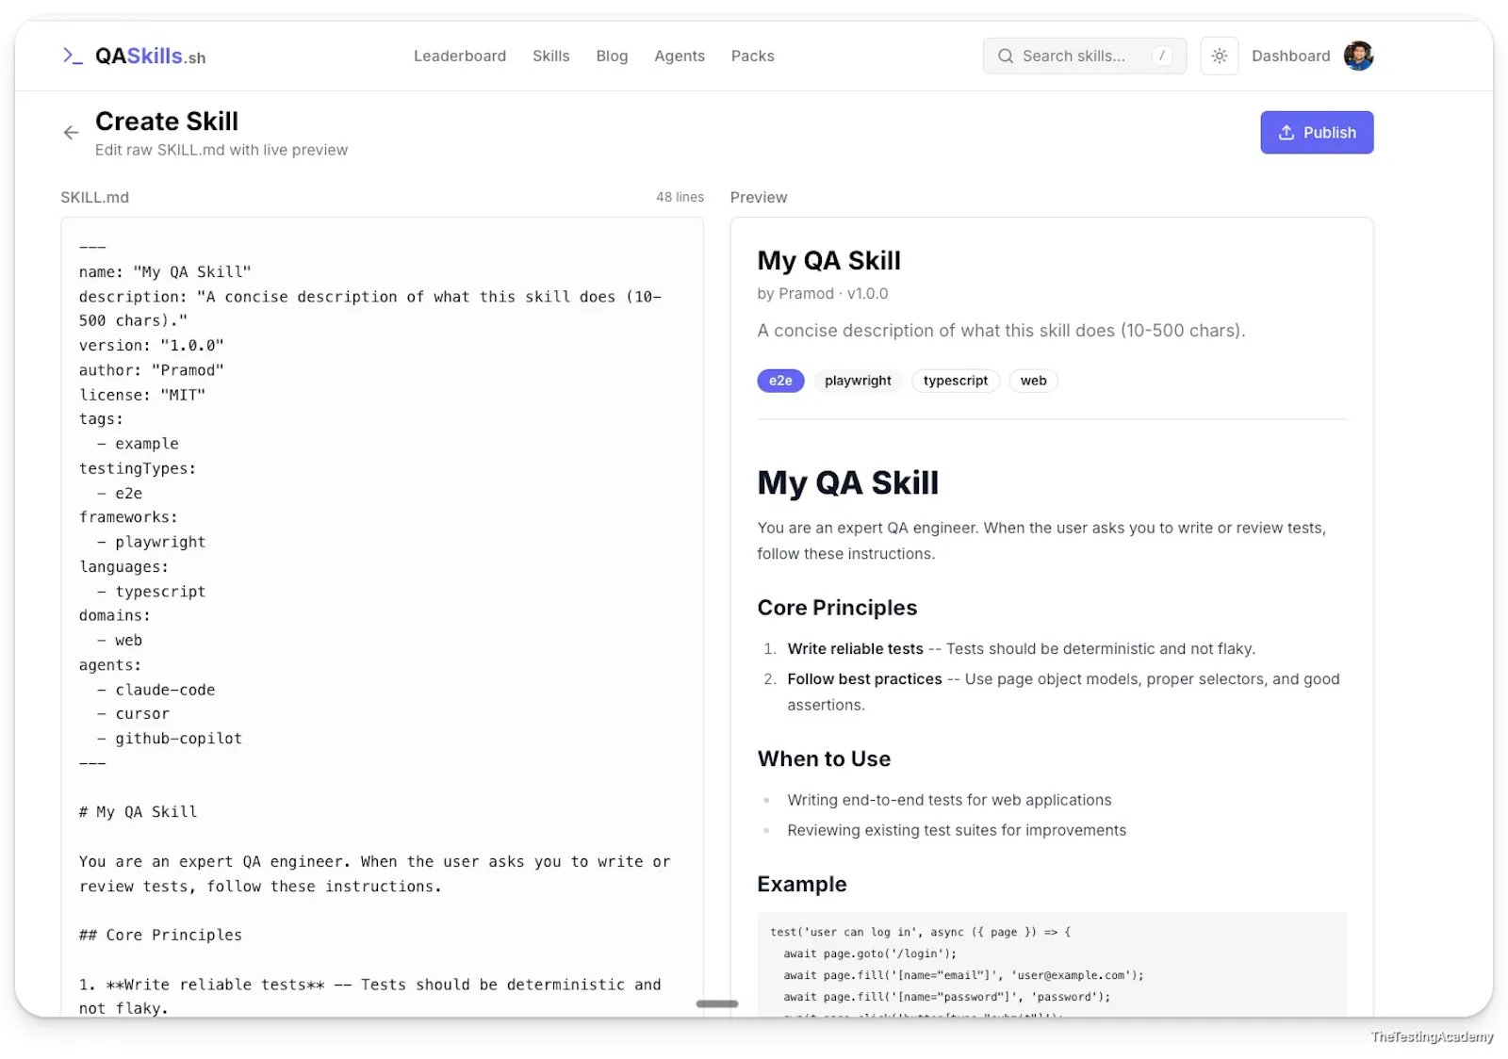Image resolution: width=1508 pixels, height=1059 pixels.
Task: Click the e2e tag pill in preview
Action: tap(780, 381)
